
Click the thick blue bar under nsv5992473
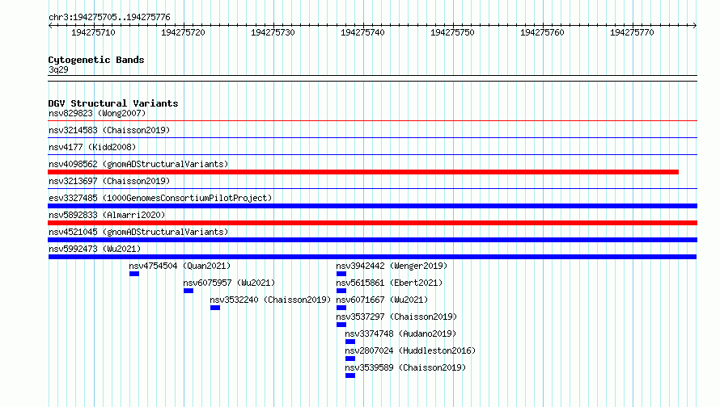coord(372,257)
